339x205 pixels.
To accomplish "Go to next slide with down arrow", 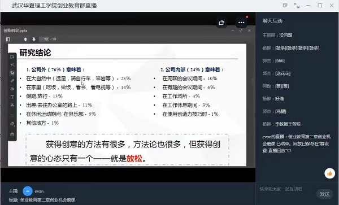I will (x=34, y=40).
